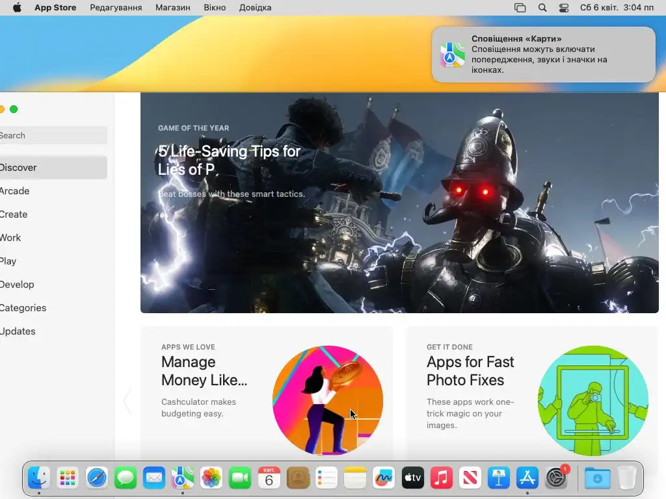Open Mail app in the Dock
The height and width of the screenshot is (499, 666).
[153, 478]
